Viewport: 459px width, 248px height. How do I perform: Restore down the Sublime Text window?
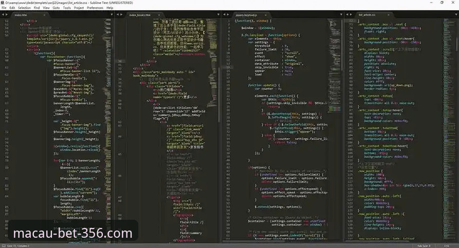pos(442,3)
